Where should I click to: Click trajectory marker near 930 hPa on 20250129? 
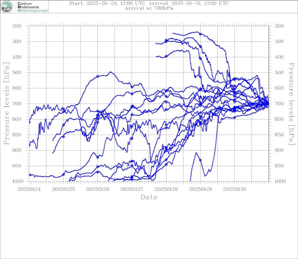200,160
